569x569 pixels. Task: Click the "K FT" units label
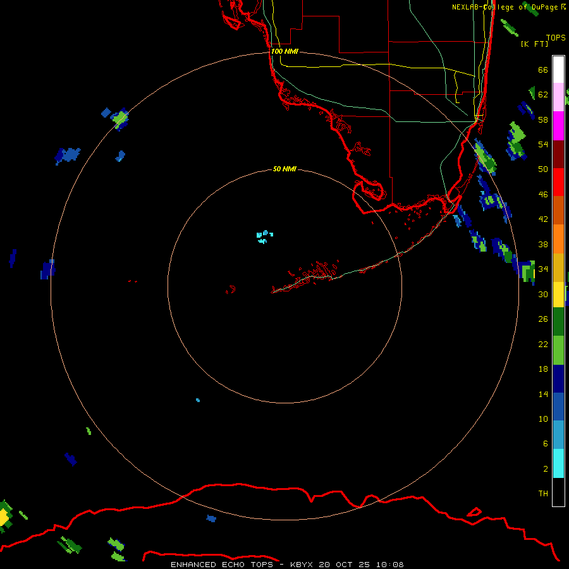click(534, 44)
